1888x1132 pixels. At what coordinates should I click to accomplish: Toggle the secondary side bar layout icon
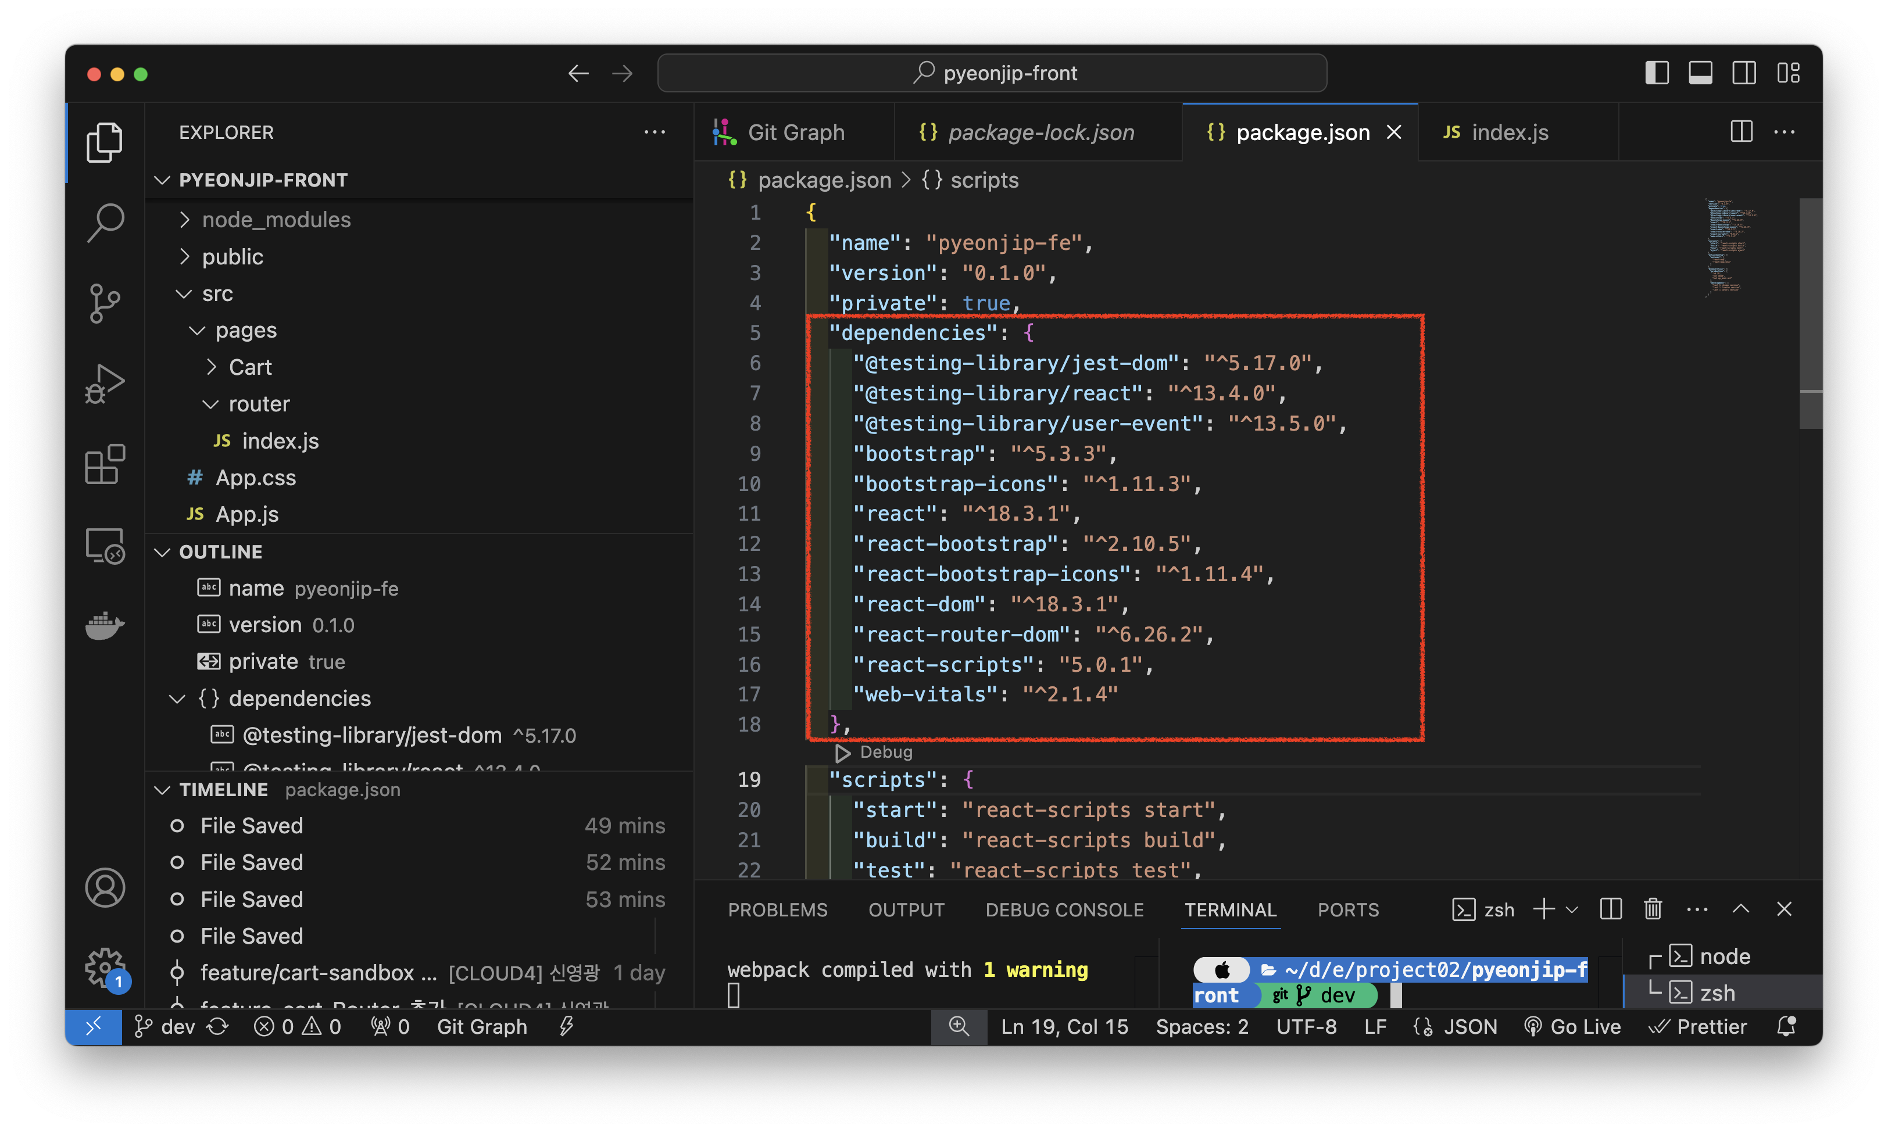tap(1744, 73)
